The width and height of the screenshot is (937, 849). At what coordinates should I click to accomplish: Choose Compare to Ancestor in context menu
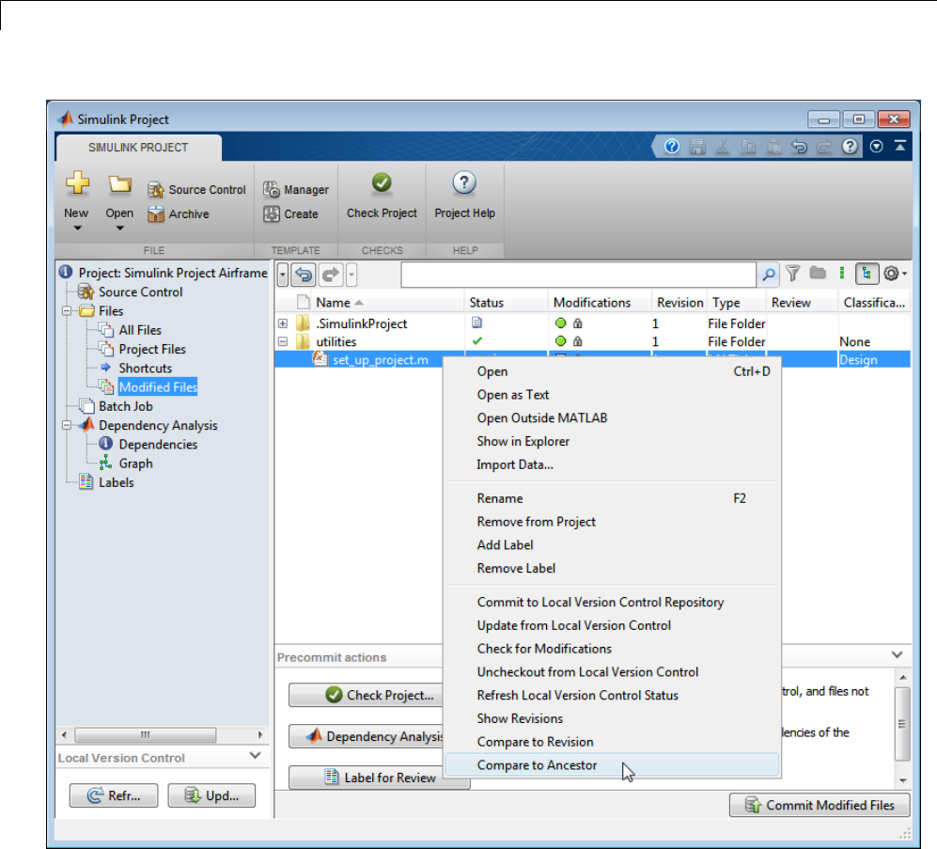(612, 765)
